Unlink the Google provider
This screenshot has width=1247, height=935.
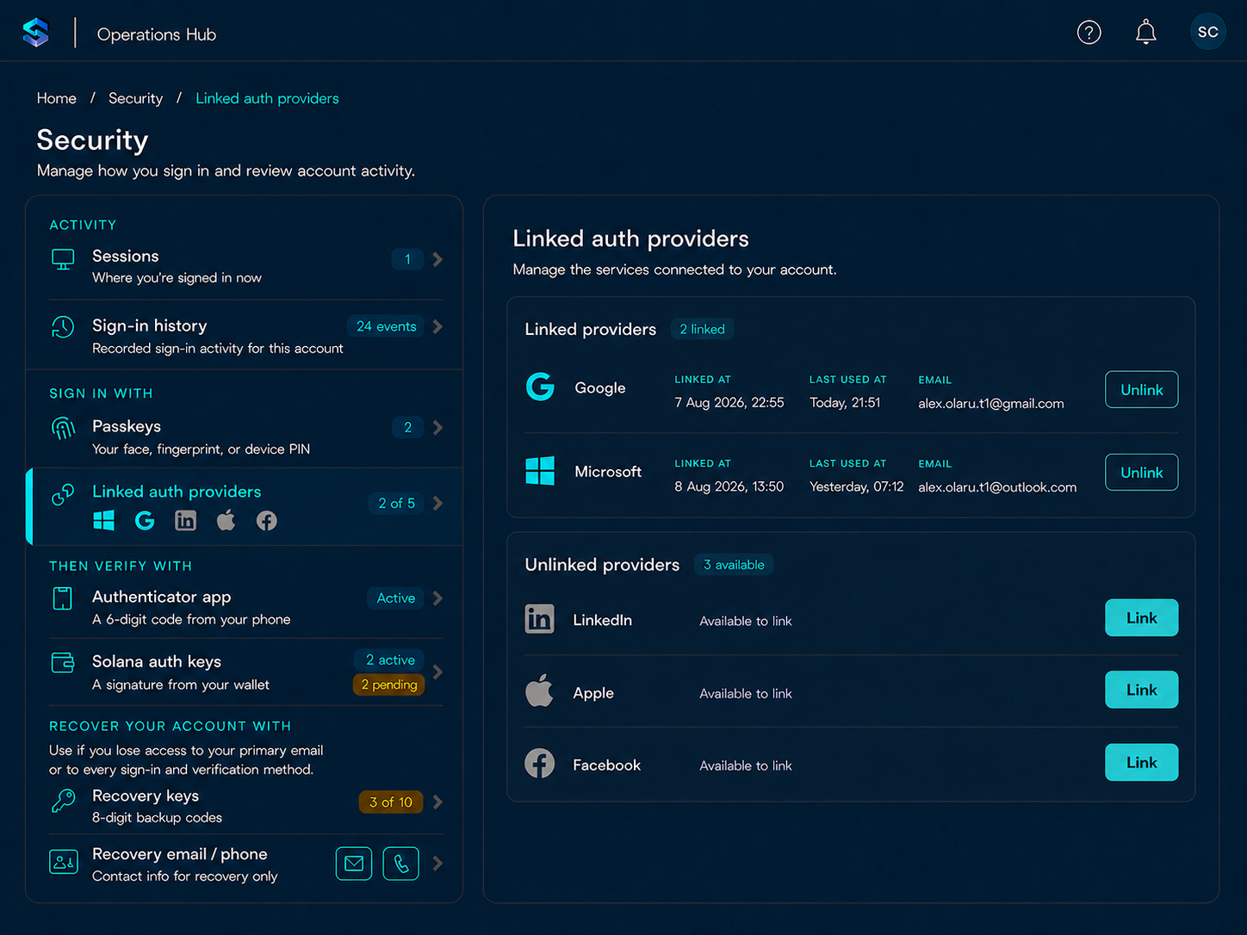tap(1141, 389)
